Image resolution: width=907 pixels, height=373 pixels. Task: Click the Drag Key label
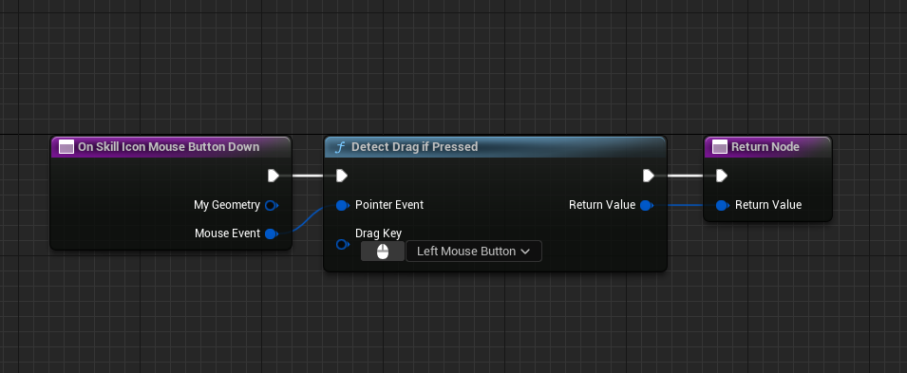[378, 233]
